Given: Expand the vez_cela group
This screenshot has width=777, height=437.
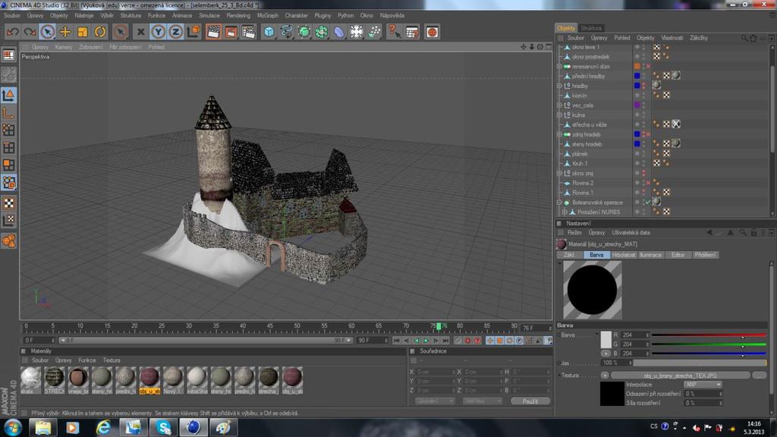Looking at the screenshot, I should point(560,105).
